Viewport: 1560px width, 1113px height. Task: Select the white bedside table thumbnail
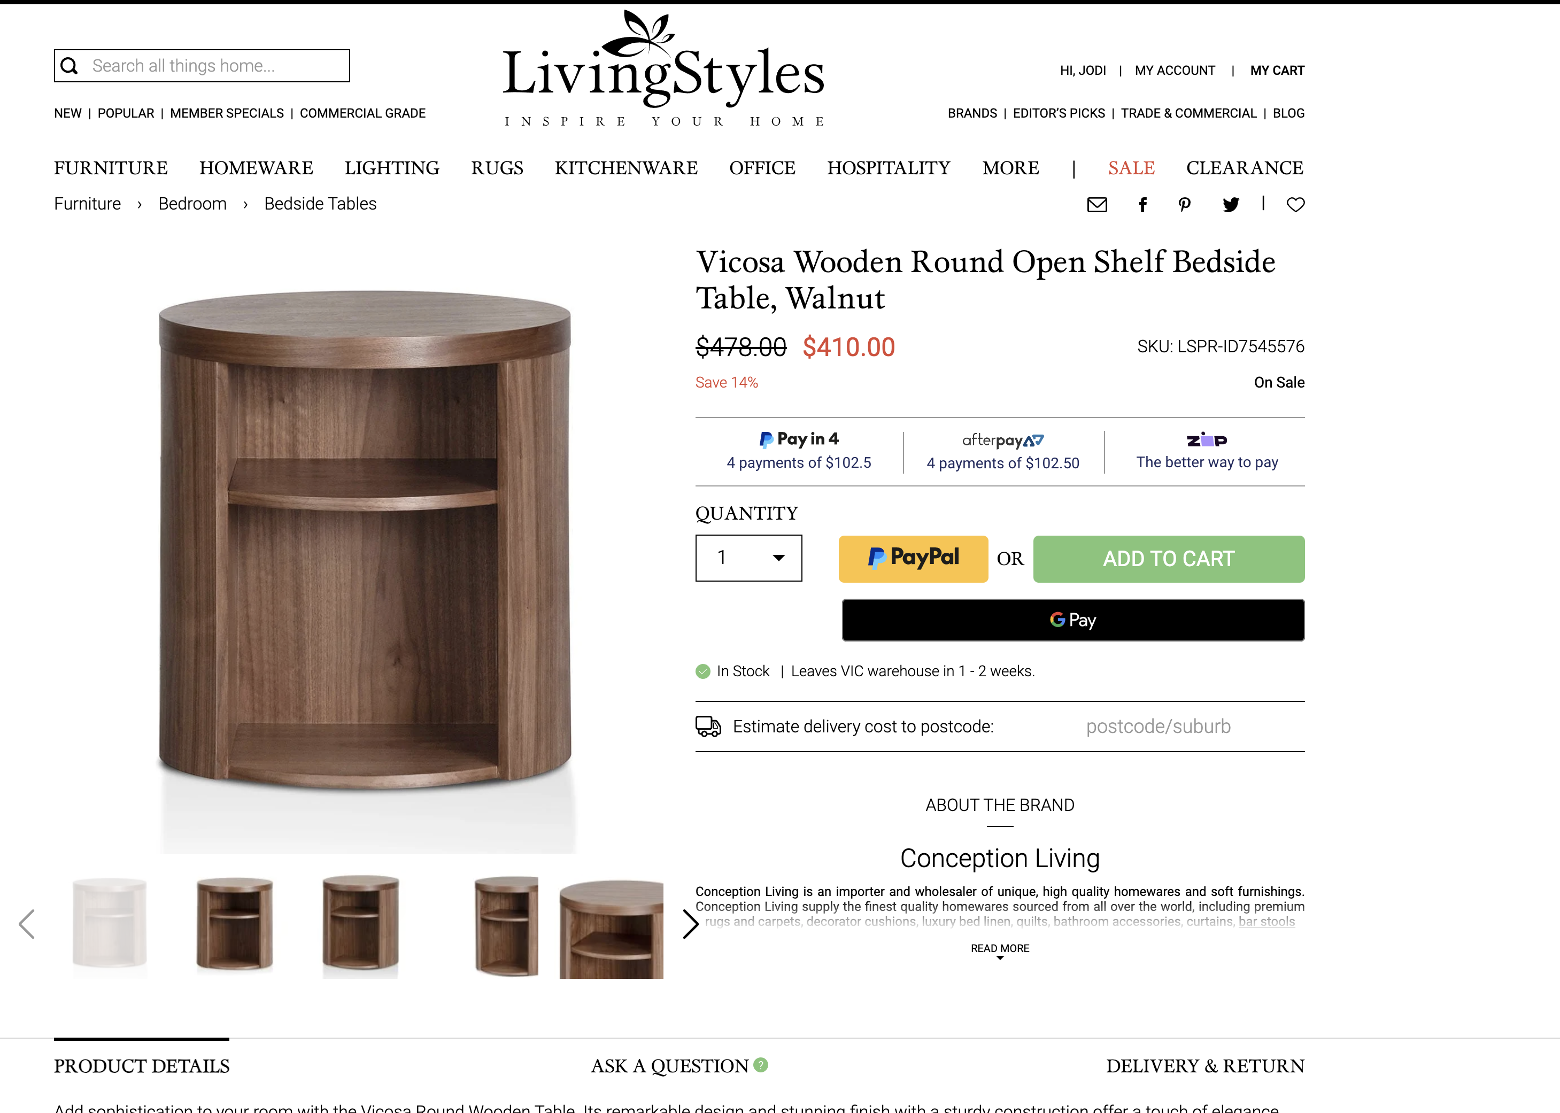110,924
